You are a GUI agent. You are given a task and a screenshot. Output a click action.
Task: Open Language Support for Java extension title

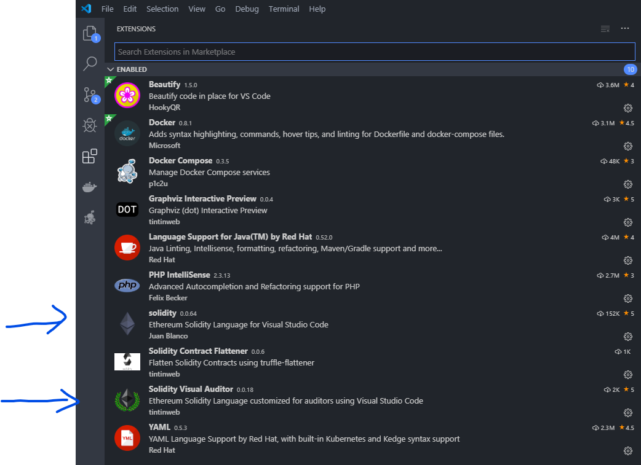[x=230, y=236]
